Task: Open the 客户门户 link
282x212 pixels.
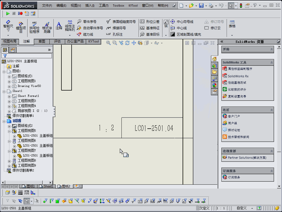Action: (234, 116)
